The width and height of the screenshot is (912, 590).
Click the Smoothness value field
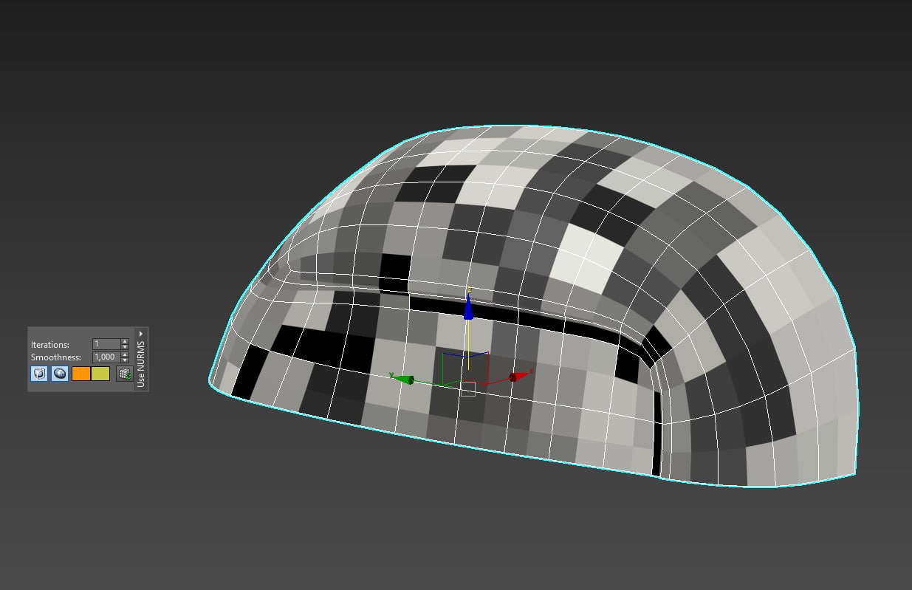(106, 357)
